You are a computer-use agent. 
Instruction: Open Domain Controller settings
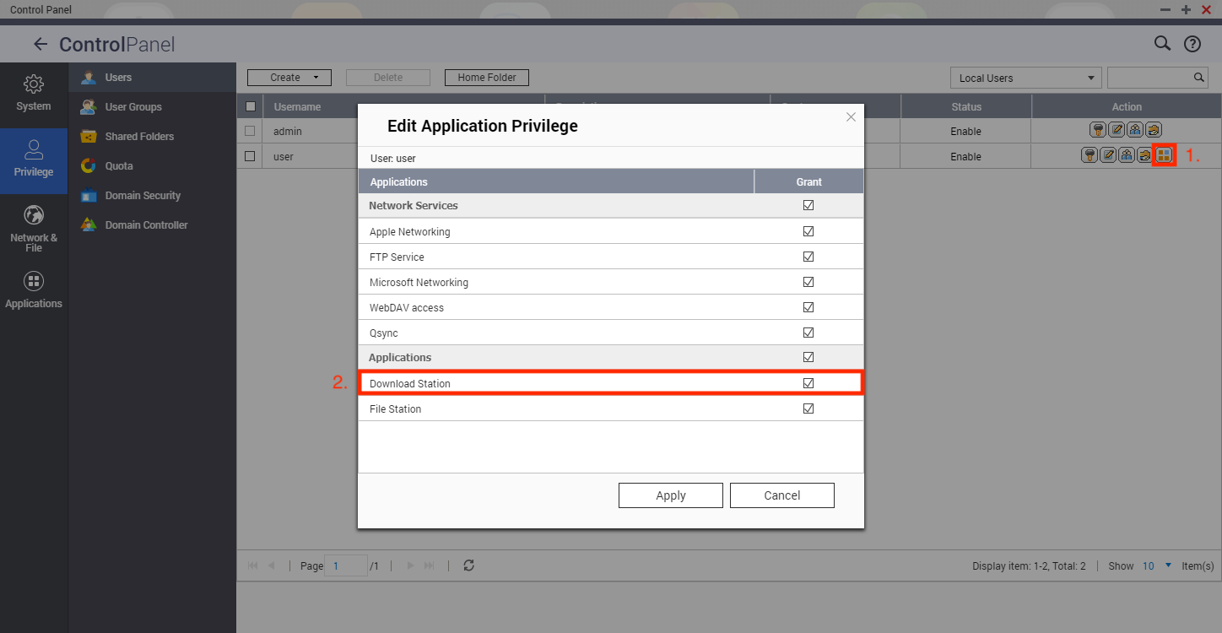pos(152,225)
